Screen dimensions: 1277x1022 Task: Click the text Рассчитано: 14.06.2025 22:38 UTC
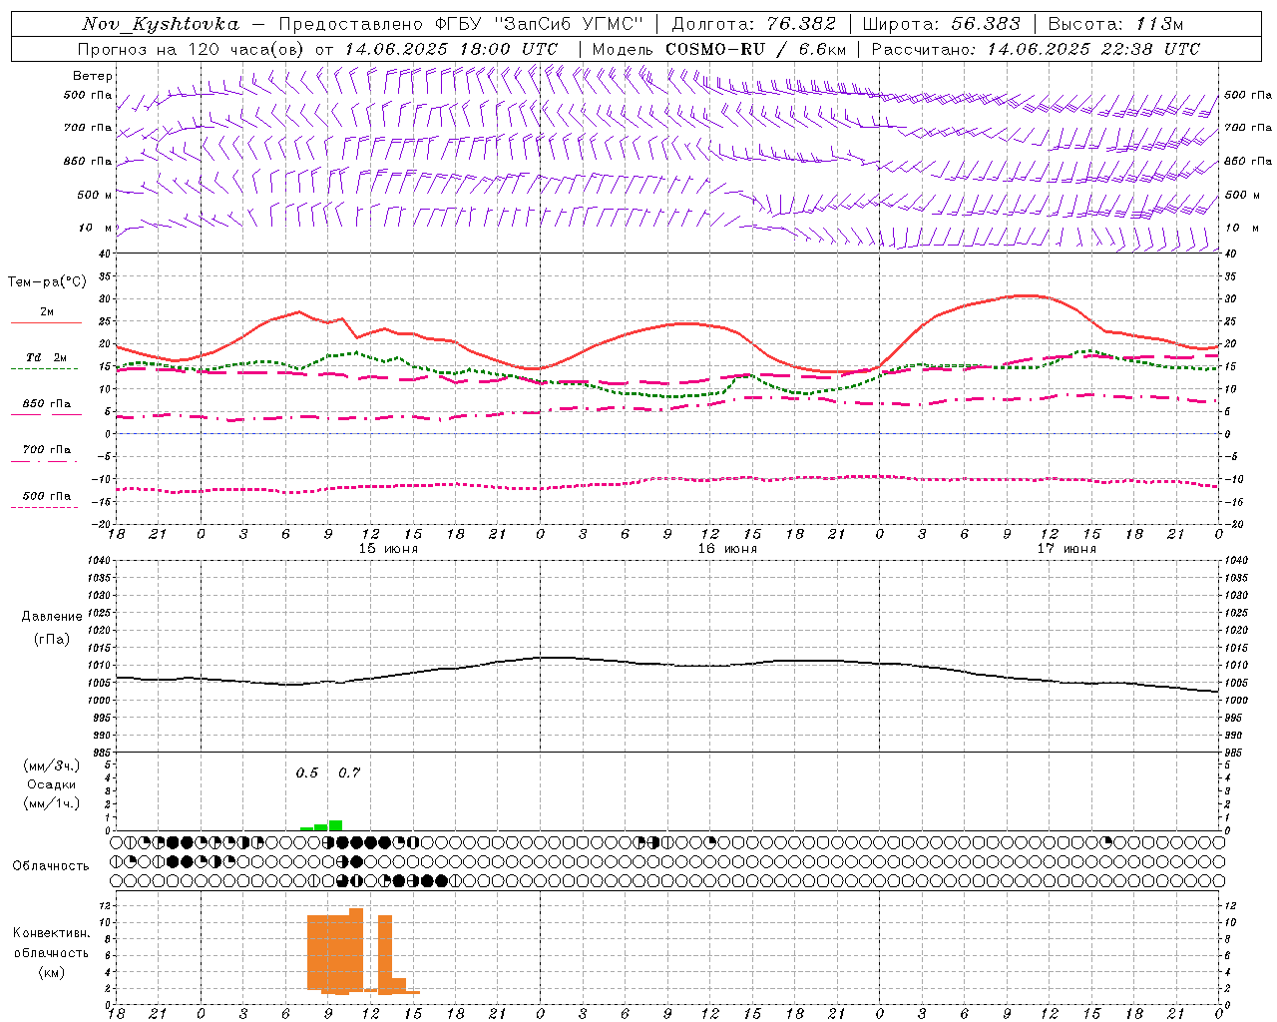pos(1036,49)
